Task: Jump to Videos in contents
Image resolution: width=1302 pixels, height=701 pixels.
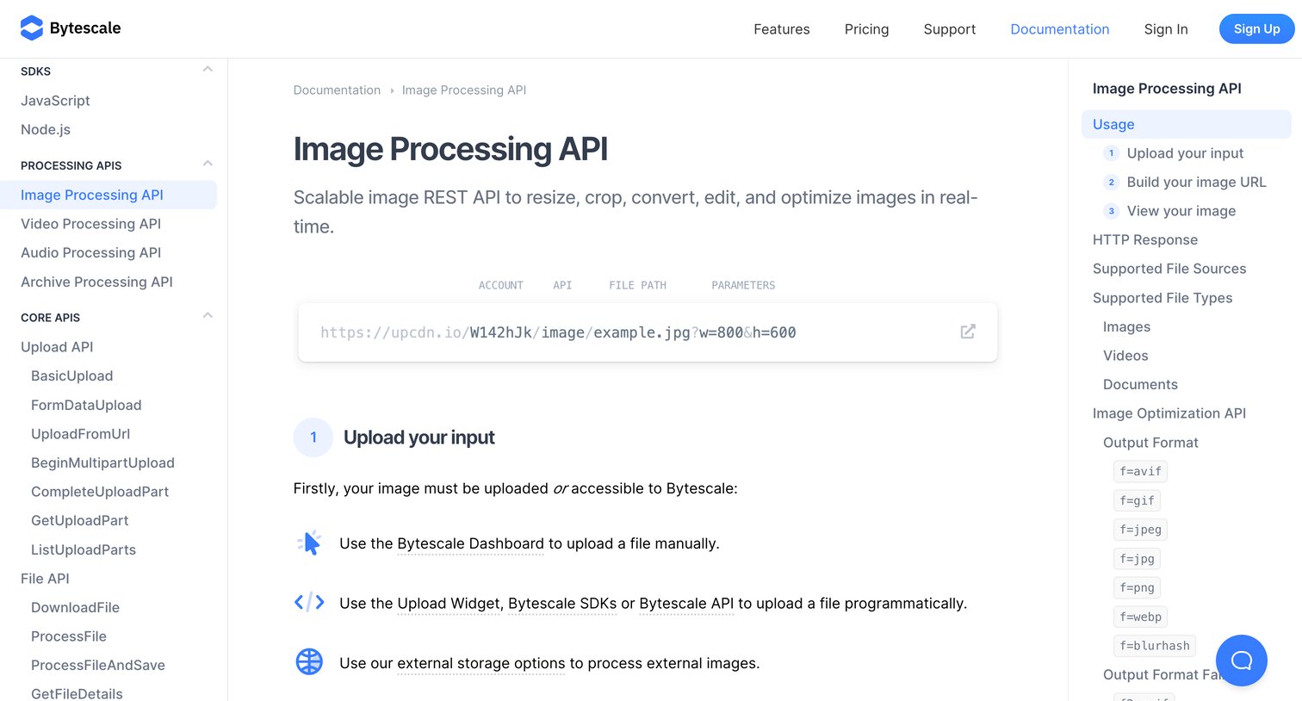Action: click(1125, 356)
